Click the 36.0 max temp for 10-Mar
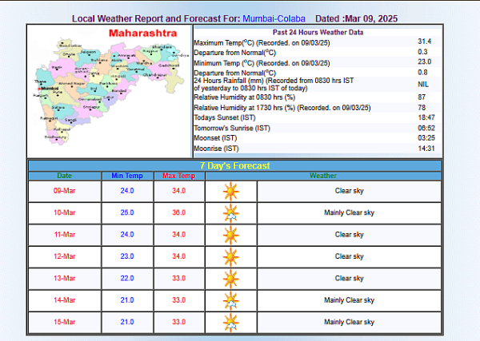 point(178,212)
